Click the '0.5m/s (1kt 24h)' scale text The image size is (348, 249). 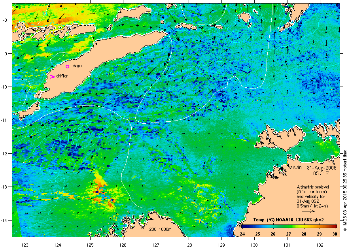tap(312, 206)
